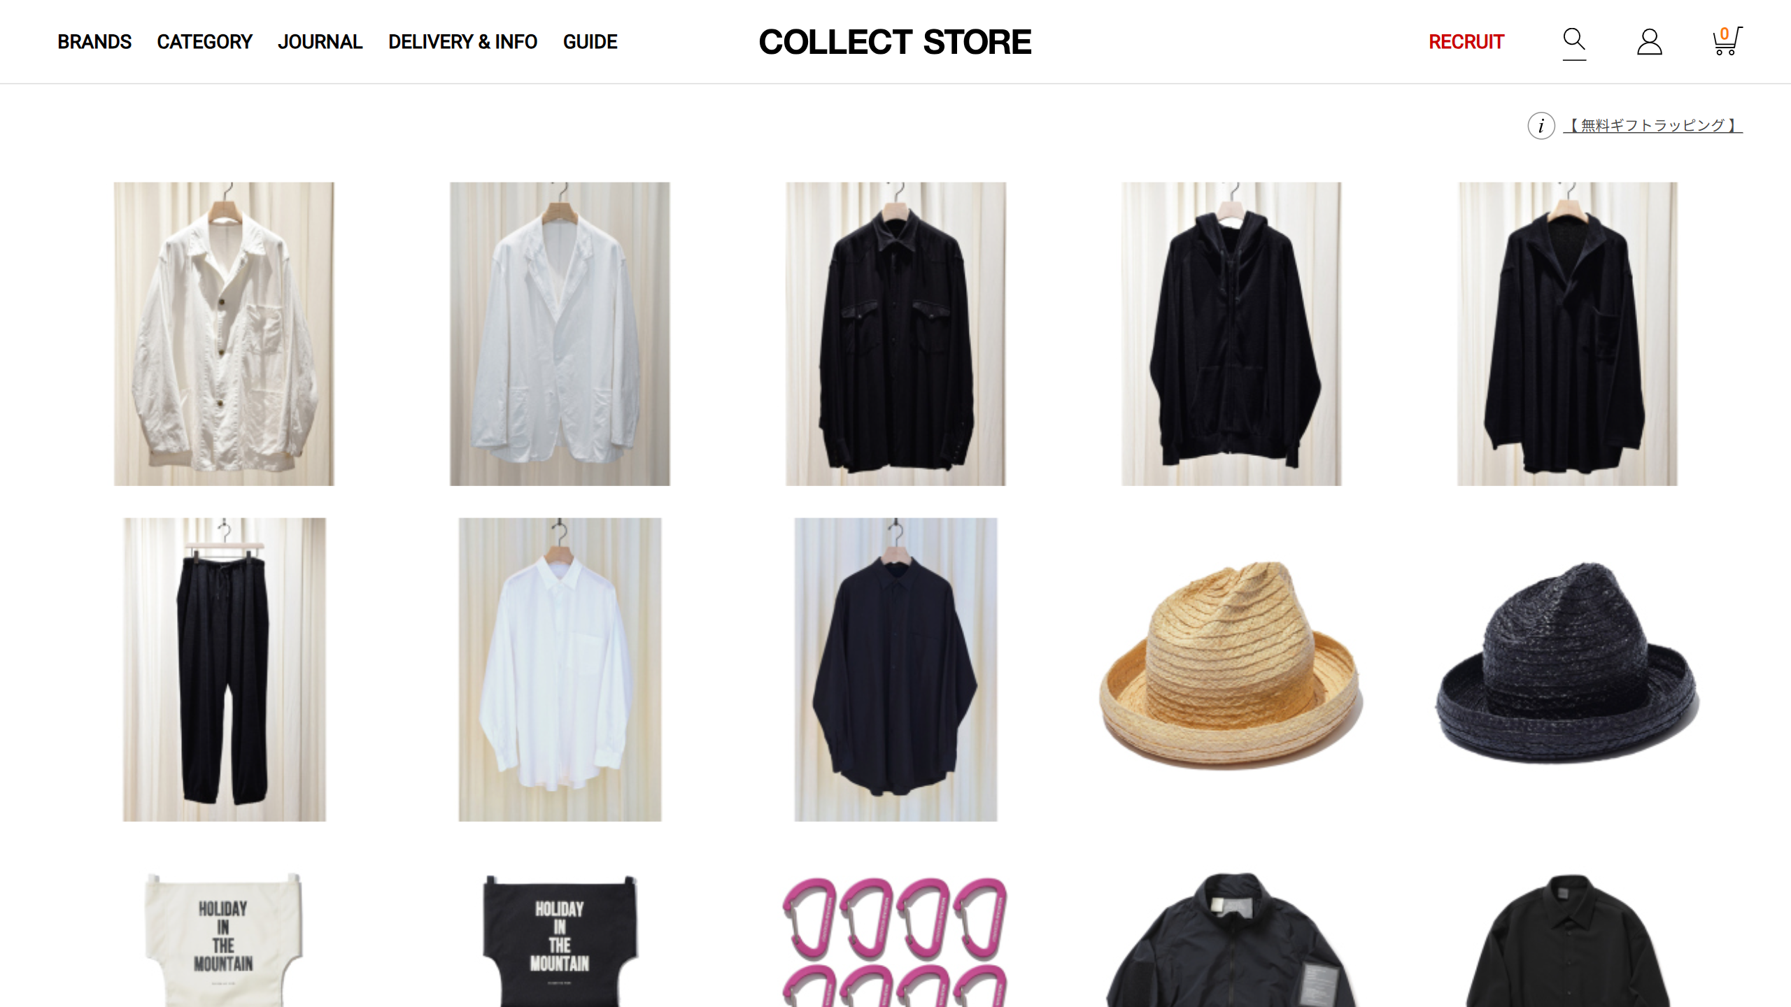This screenshot has height=1007, width=1791.
Task: Open the CATEGORY menu
Action: (204, 42)
